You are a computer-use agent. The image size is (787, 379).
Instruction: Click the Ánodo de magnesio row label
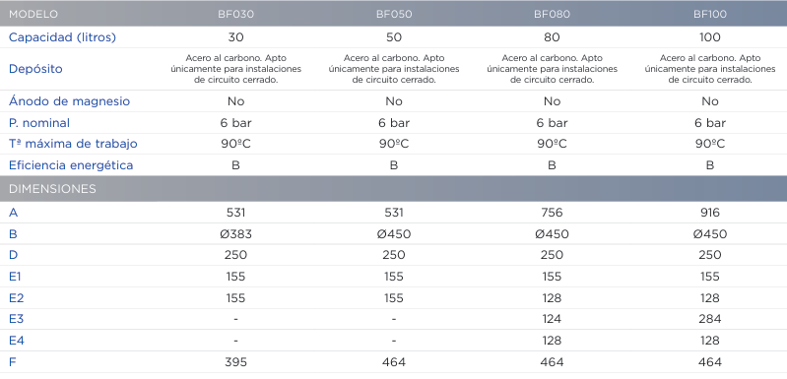[x=69, y=101]
